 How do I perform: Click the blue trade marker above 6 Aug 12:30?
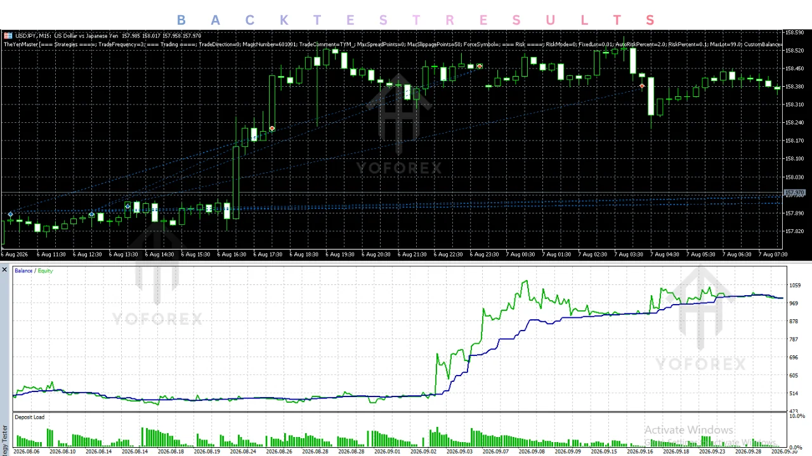click(91, 215)
